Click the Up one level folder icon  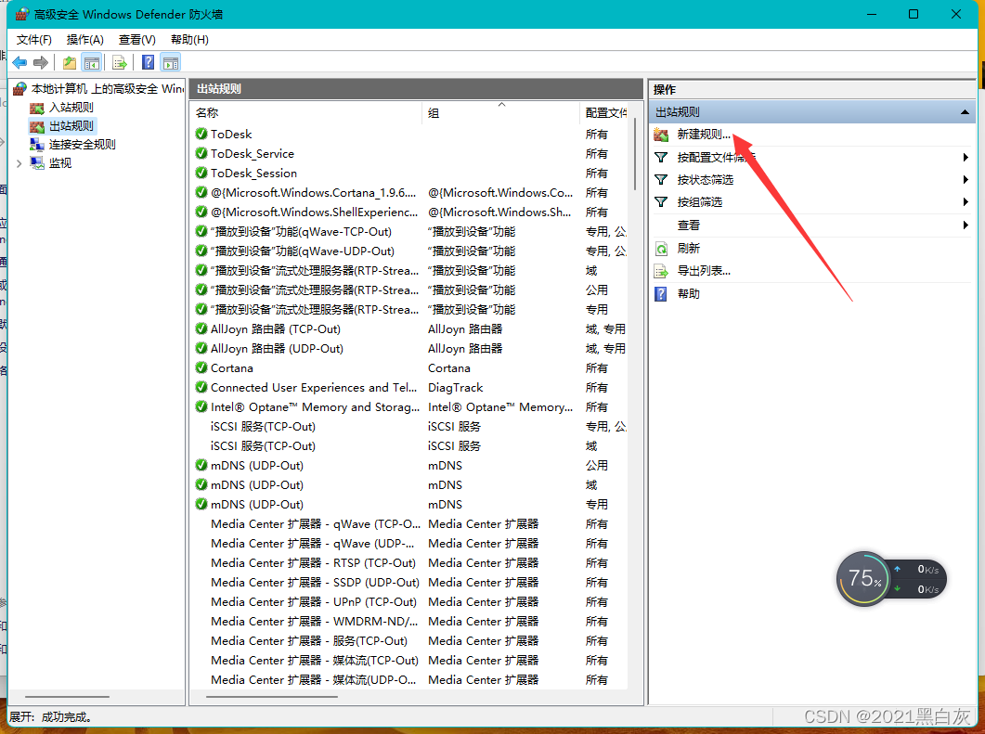point(69,63)
